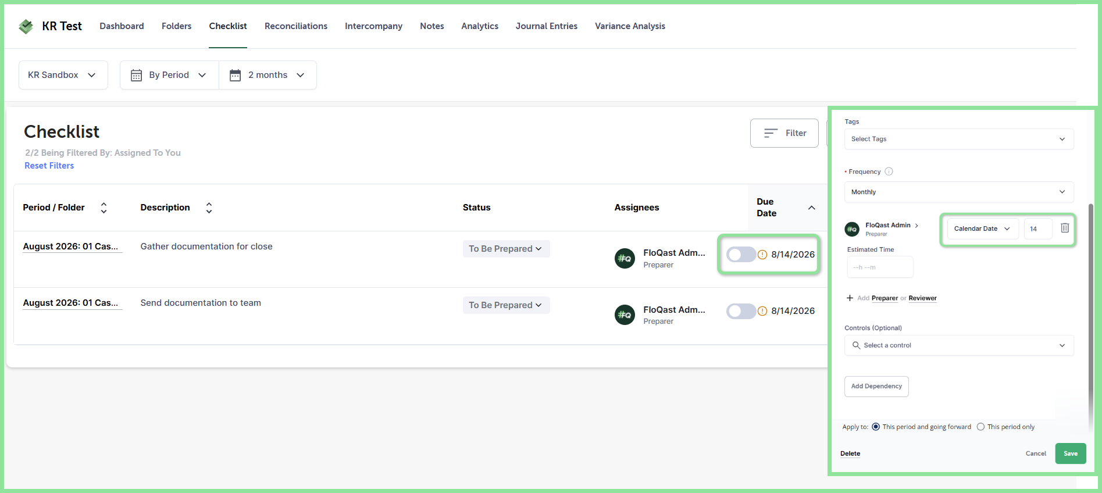The width and height of the screenshot is (1102, 493).
Task: Click warning icon in Gather documentation row
Action: pos(762,255)
